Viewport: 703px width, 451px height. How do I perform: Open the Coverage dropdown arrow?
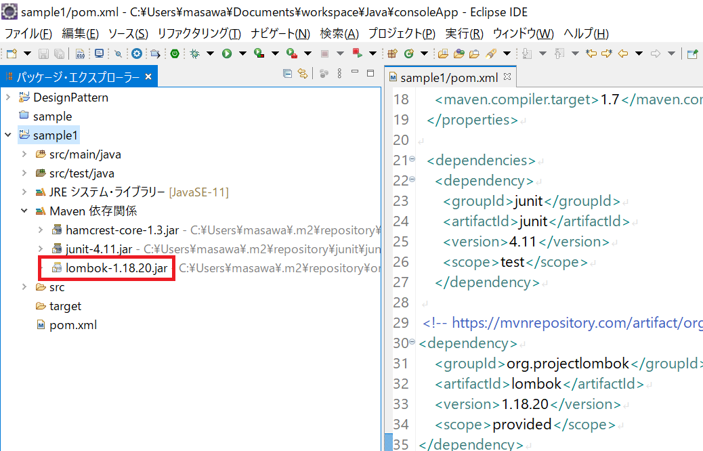pyautogui.click(x=275, y=53)
